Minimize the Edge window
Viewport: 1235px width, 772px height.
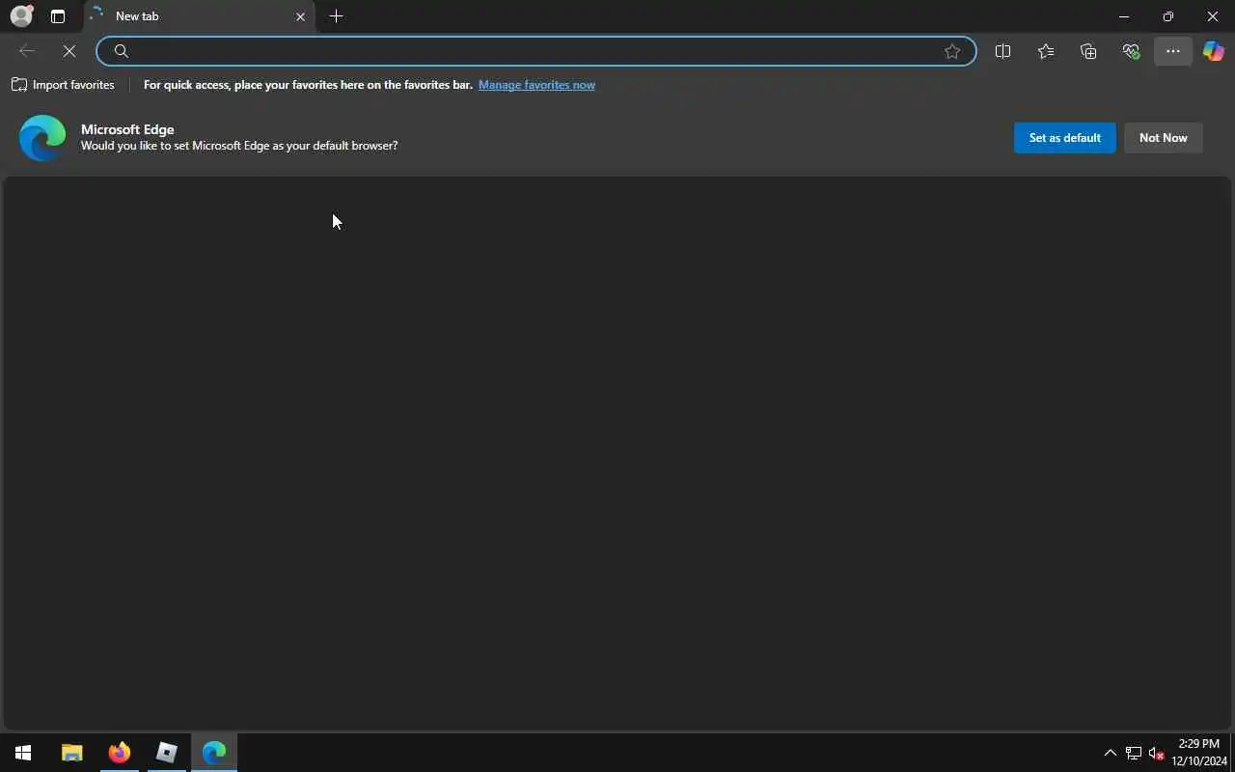[x=1124, y=16]
